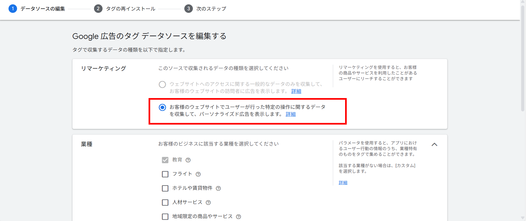Select radio for general website access data
526x221 pixels.
(162, 84)
